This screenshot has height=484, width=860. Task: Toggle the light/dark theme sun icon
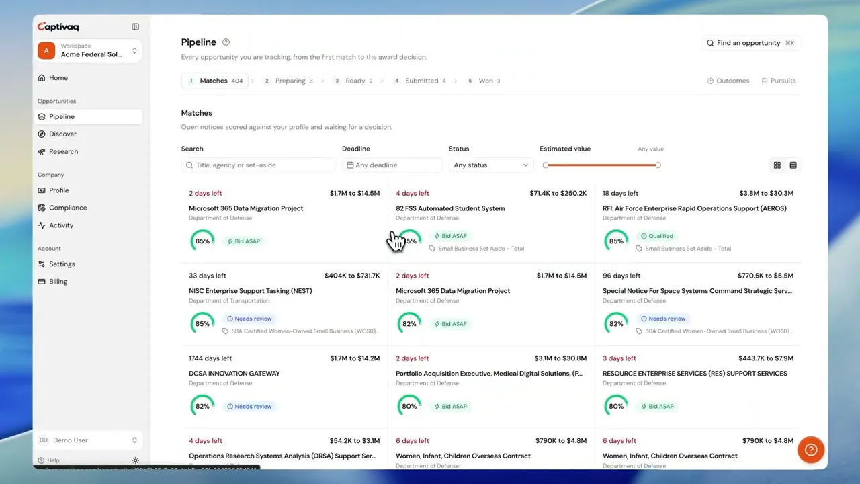pyautogui.click(x=136, y=460)
